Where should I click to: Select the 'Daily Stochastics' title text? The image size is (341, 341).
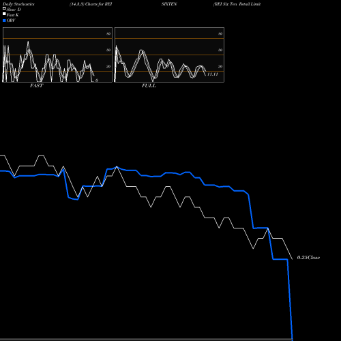(18, 4)
